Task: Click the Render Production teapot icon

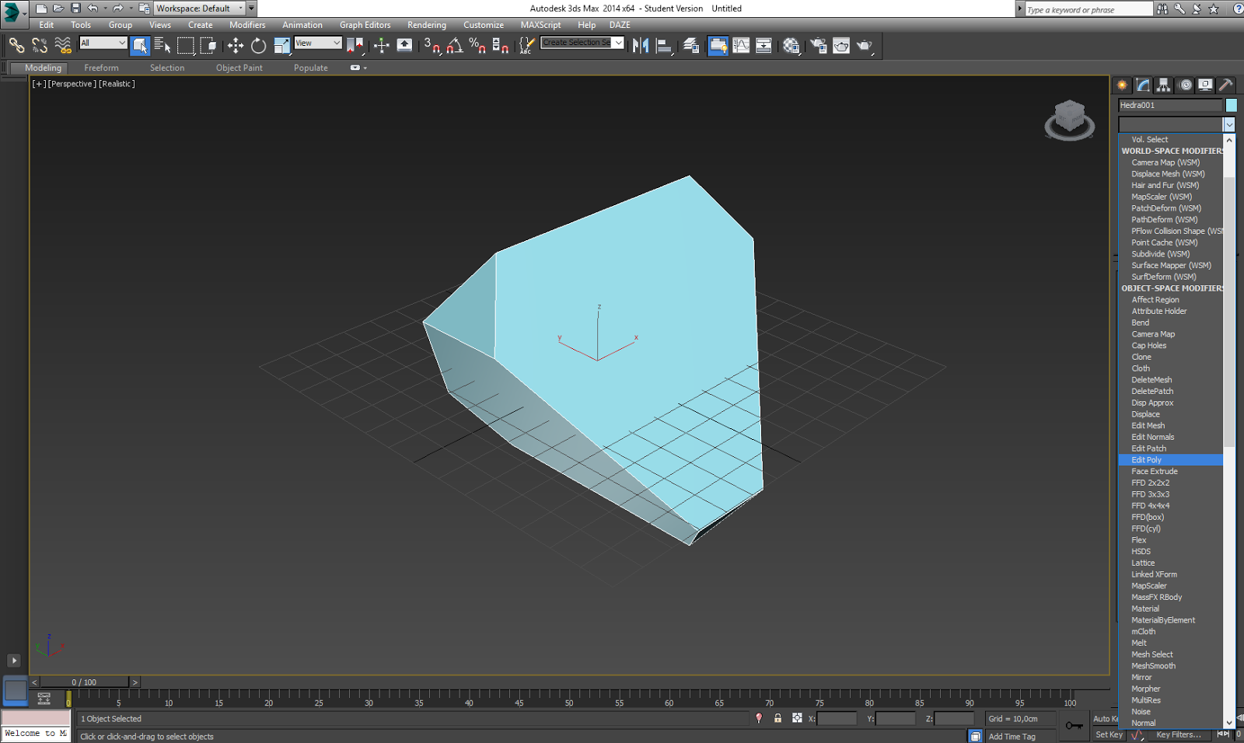Action: [865, 46]
